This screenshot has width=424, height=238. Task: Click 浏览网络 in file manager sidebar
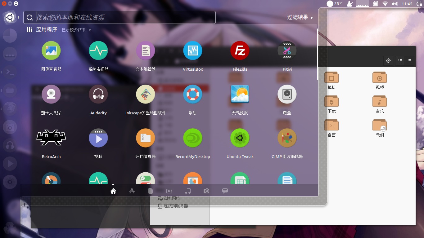point(169,198)
